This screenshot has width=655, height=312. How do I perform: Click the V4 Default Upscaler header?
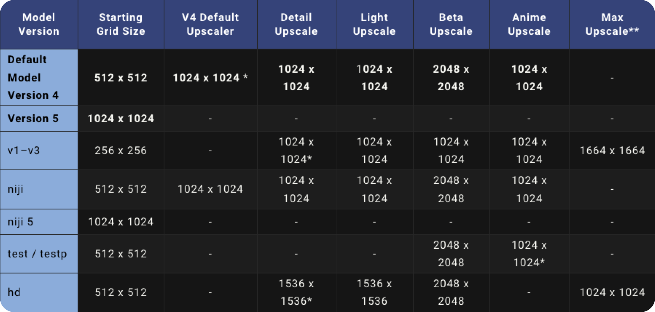pos(210,24)
